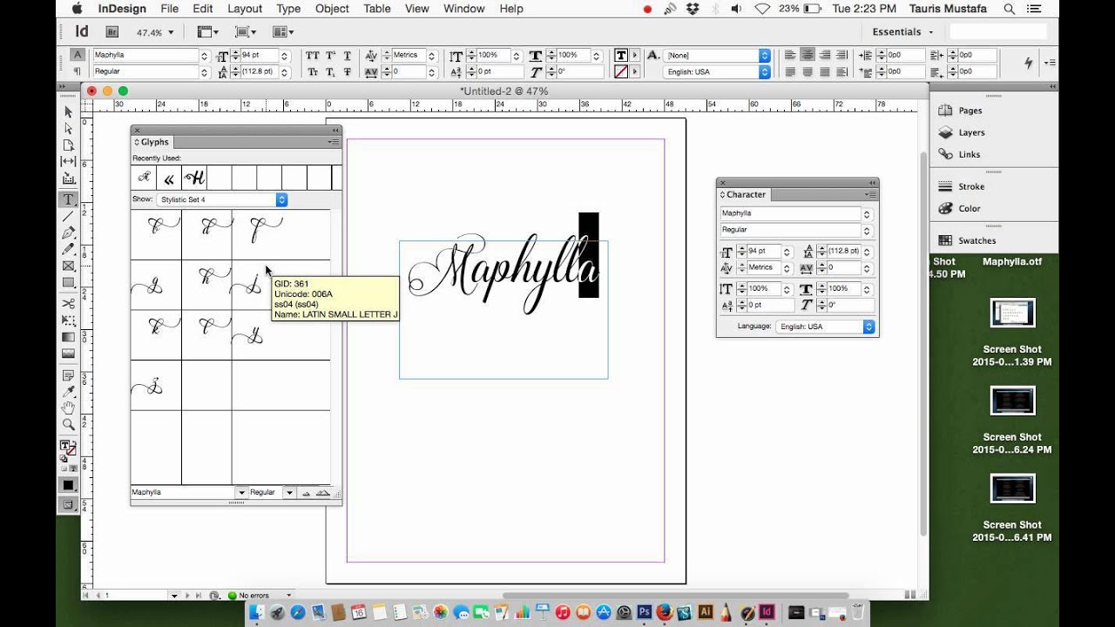Open the Glyphs panel flyout menu

coord(334,142)
